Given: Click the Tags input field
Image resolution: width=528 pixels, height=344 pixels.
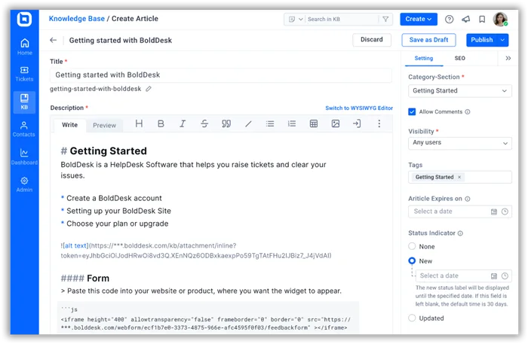Looking at the screenshot, I should pyautogui.click(x=460, y=177).
